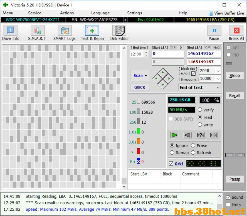Click the Start LBA input field
This screenshot has height=216, width=247.
click(x=168, y=54)
